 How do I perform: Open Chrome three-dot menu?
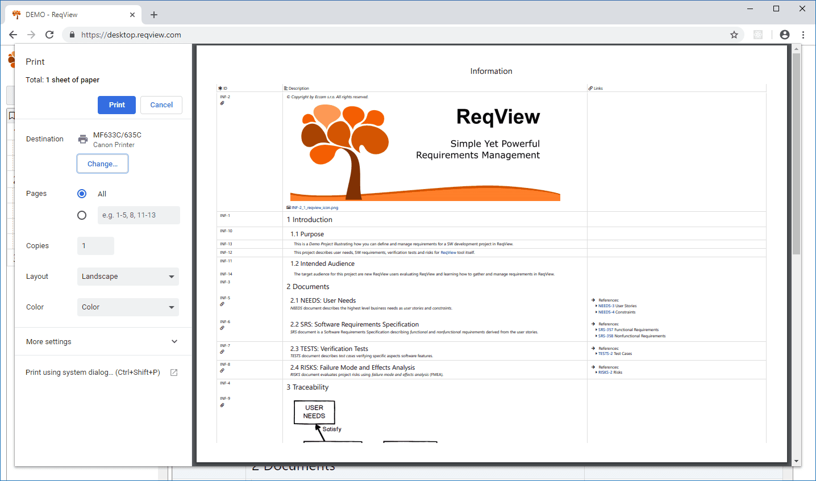tap(803, 35)
